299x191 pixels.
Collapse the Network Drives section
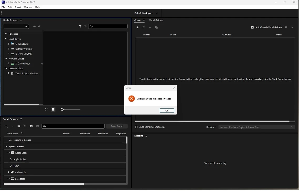[x=6, y=59]
